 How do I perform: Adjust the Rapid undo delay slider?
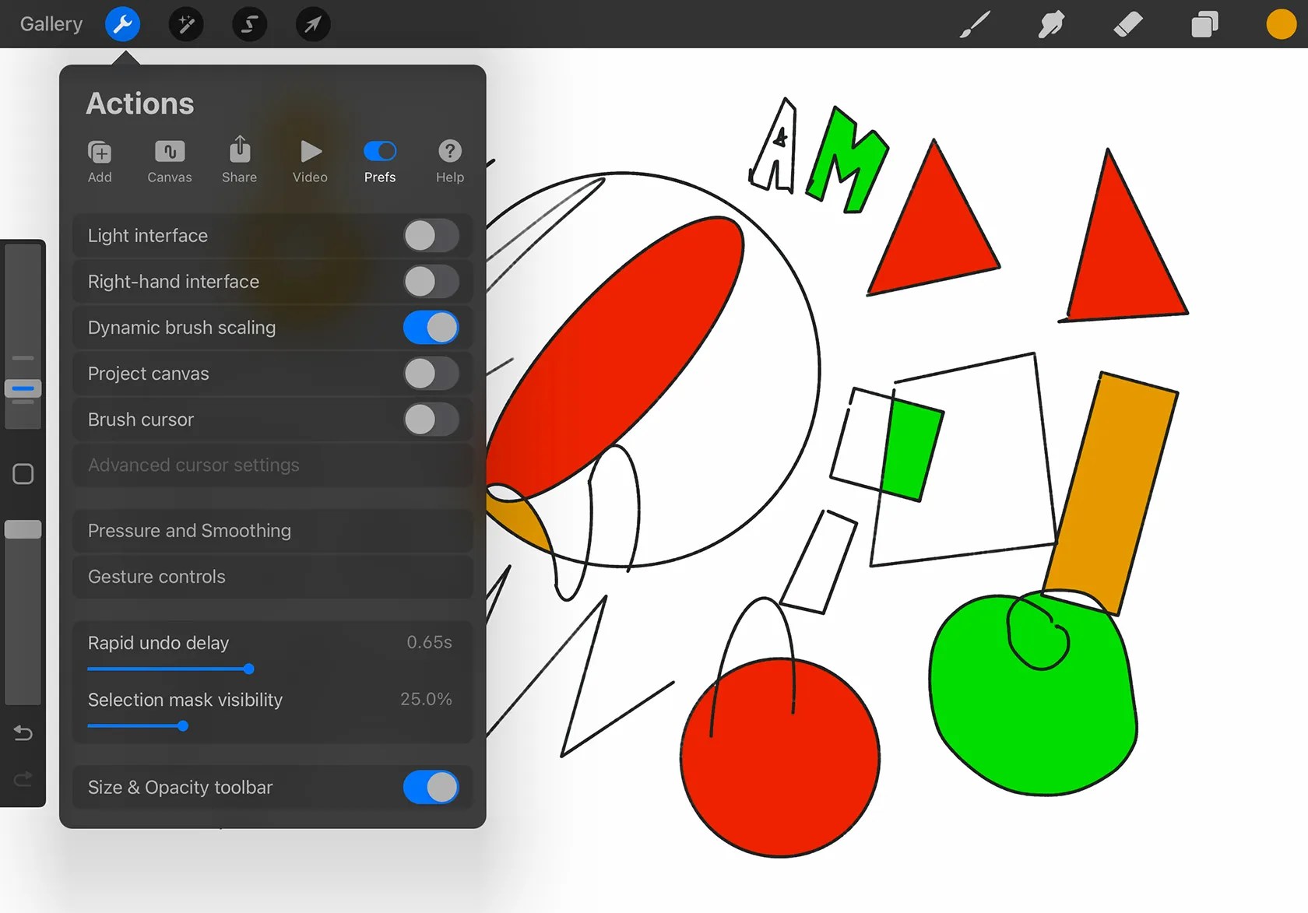pyautogui.click(x=248, y=669)
